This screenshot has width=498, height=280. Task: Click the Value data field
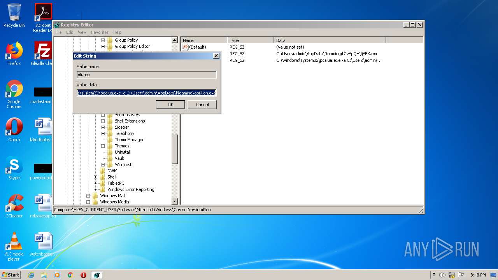147,93
